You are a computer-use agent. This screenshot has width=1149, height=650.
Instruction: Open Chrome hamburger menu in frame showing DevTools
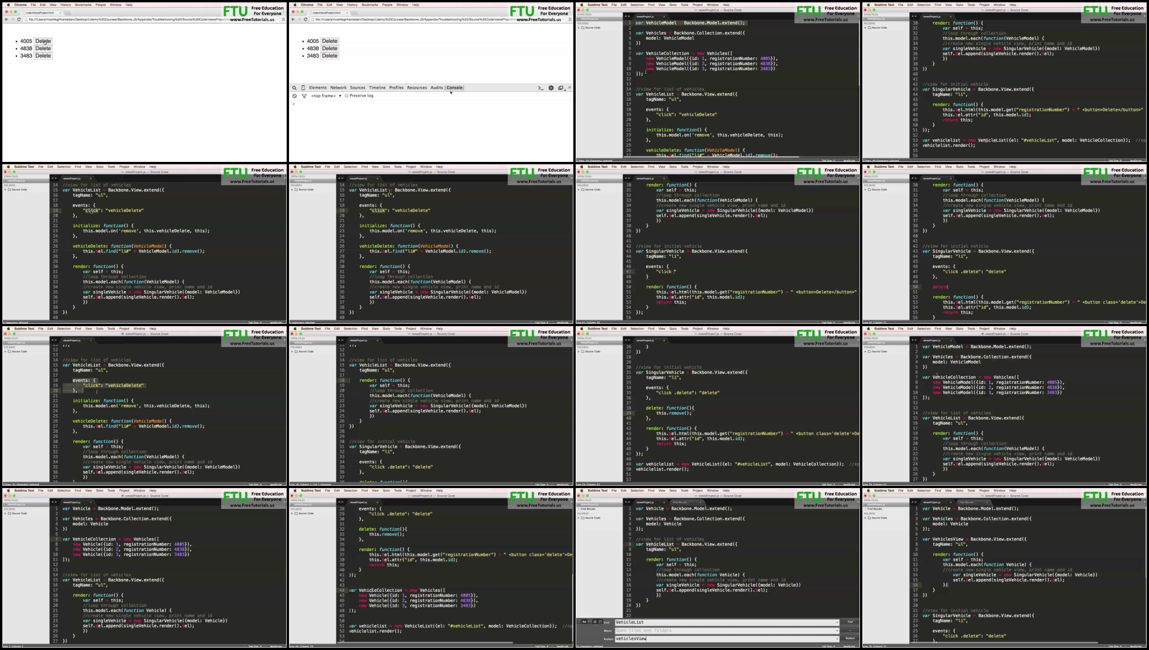point(570,19)
